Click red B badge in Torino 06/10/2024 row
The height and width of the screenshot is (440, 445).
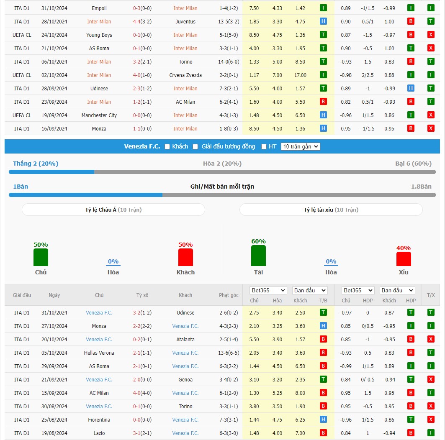point(410,61)
